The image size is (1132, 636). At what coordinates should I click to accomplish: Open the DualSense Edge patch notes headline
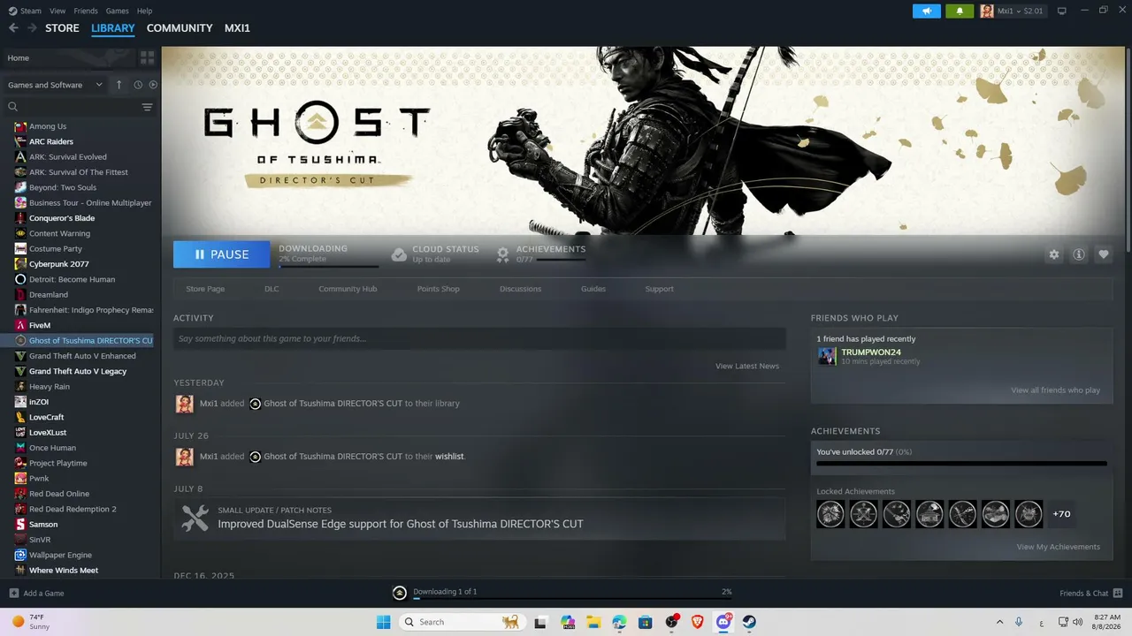pos(401,524)
